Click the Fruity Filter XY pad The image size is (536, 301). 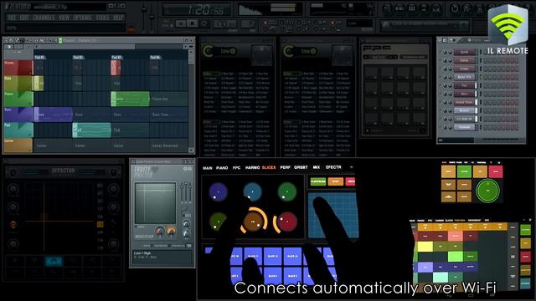(155, 203)
